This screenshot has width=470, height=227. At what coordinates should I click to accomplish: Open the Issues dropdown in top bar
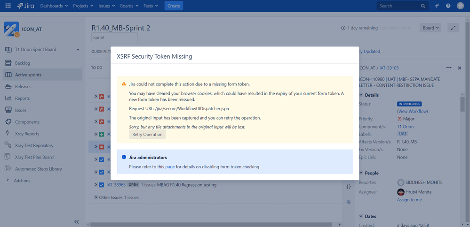click(x=107, y=6)
